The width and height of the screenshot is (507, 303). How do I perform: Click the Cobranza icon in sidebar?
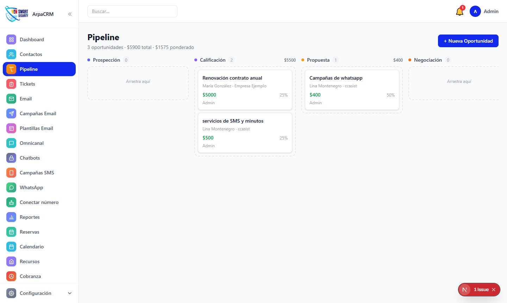point(11,276)
